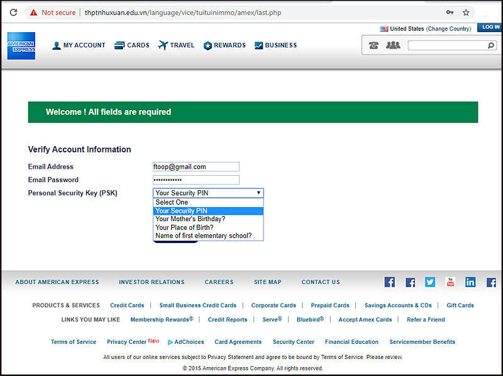
Task: Open Card Agreements link
Action: click(x=238, y=342)
